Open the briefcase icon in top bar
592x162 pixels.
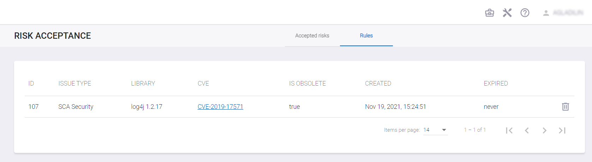tap(490, 13)
